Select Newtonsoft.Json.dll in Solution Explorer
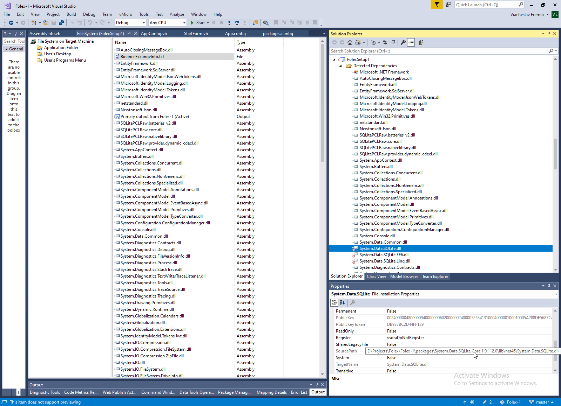561x406 pixels. (378, 129)
